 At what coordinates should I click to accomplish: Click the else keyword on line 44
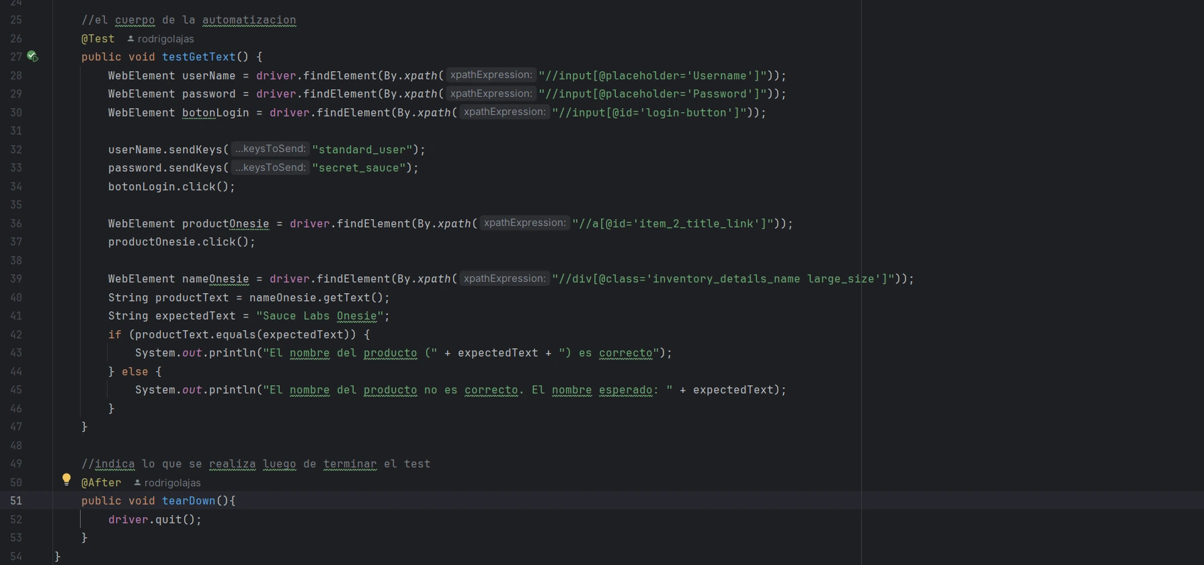pos(134,372)
